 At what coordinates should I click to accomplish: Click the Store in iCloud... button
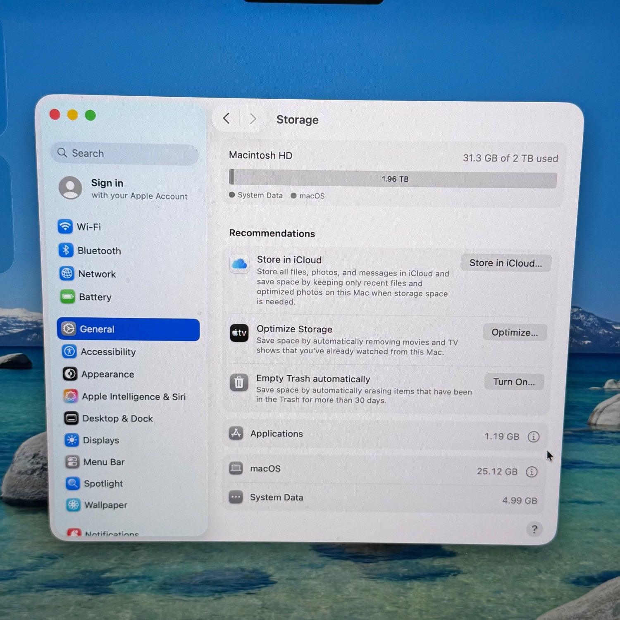pyautogui.click(x=506, y=263)
